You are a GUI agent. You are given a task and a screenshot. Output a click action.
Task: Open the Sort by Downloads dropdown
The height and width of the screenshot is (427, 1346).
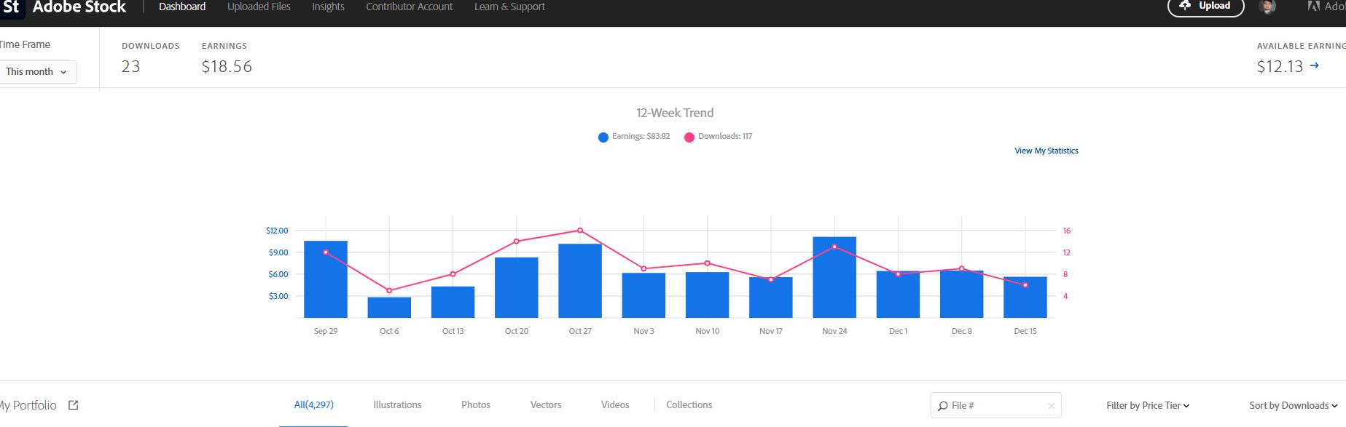(1293, 405)
